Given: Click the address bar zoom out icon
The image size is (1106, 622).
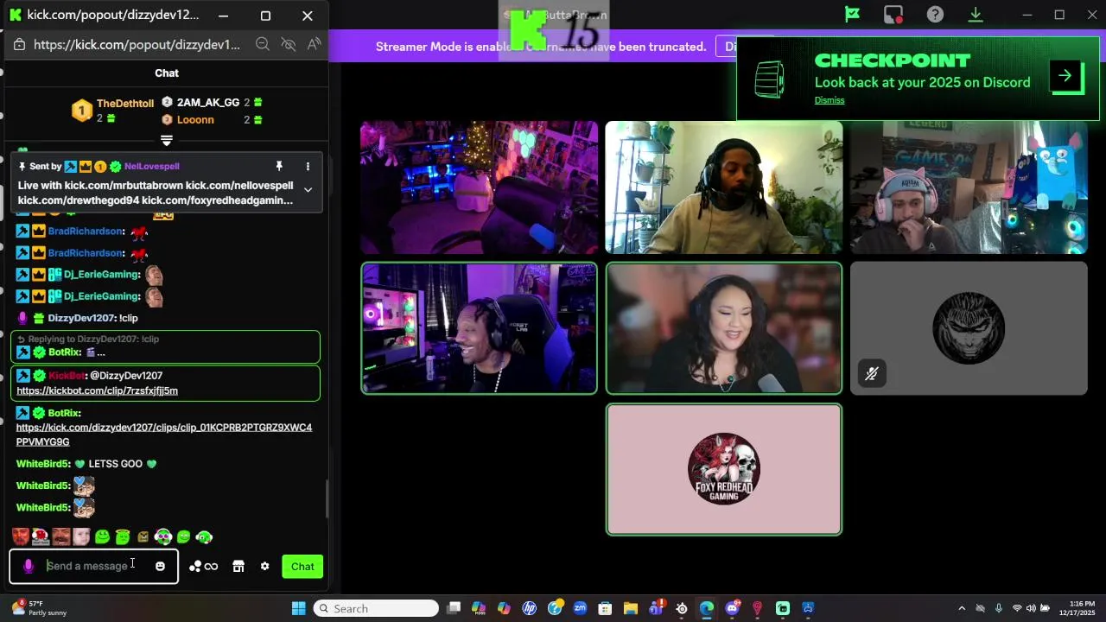Looking at the screenshot, I should point(262,45).
